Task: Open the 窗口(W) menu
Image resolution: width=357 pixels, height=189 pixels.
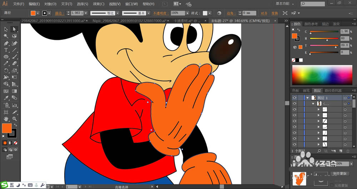Action: [131, 4]
